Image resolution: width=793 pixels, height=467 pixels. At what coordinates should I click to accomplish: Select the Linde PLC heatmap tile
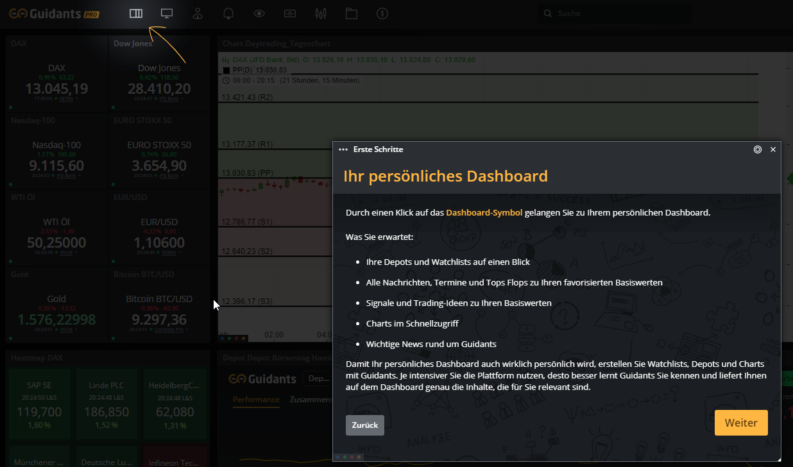click(x=107, y=403)
